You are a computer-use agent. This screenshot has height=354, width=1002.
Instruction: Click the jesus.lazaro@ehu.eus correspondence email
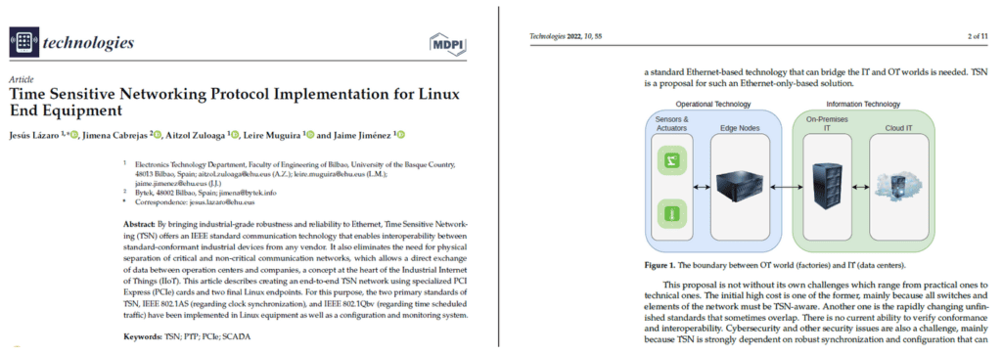click(223, 202)
